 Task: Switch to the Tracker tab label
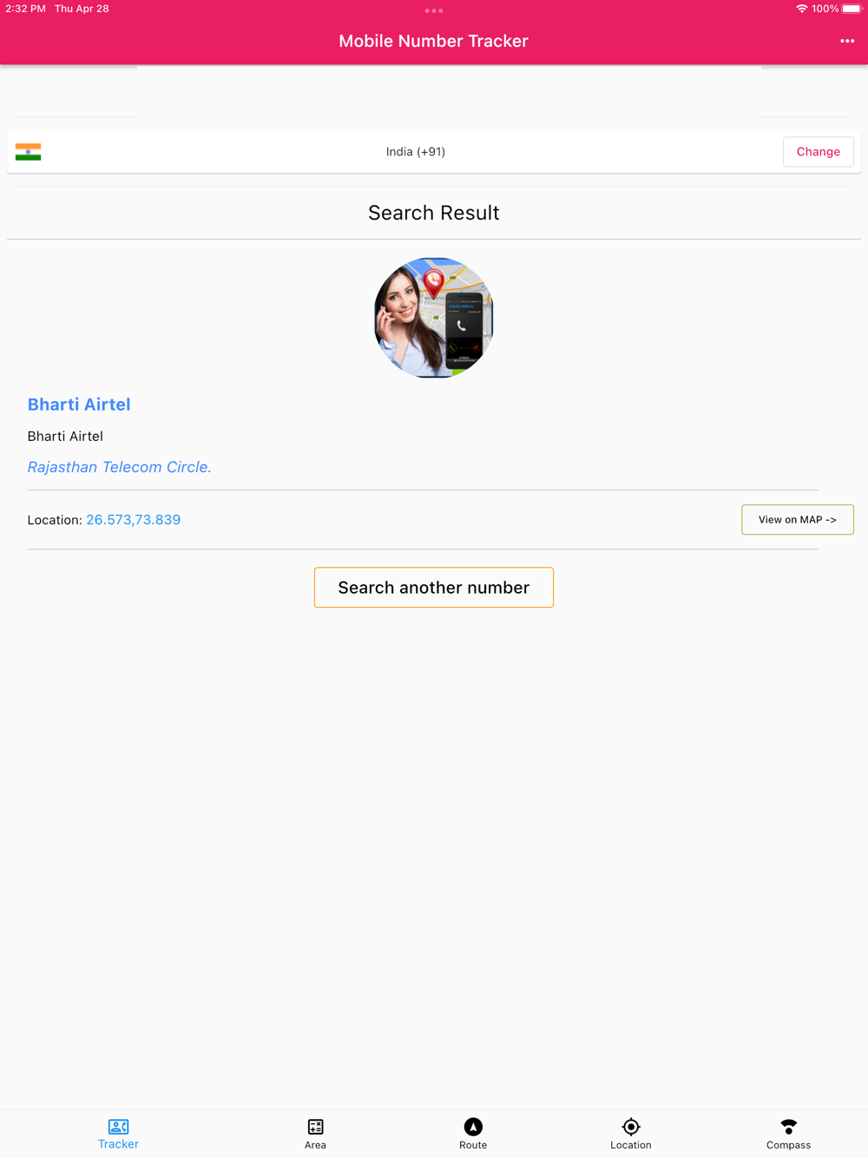tap(118, 1144)
